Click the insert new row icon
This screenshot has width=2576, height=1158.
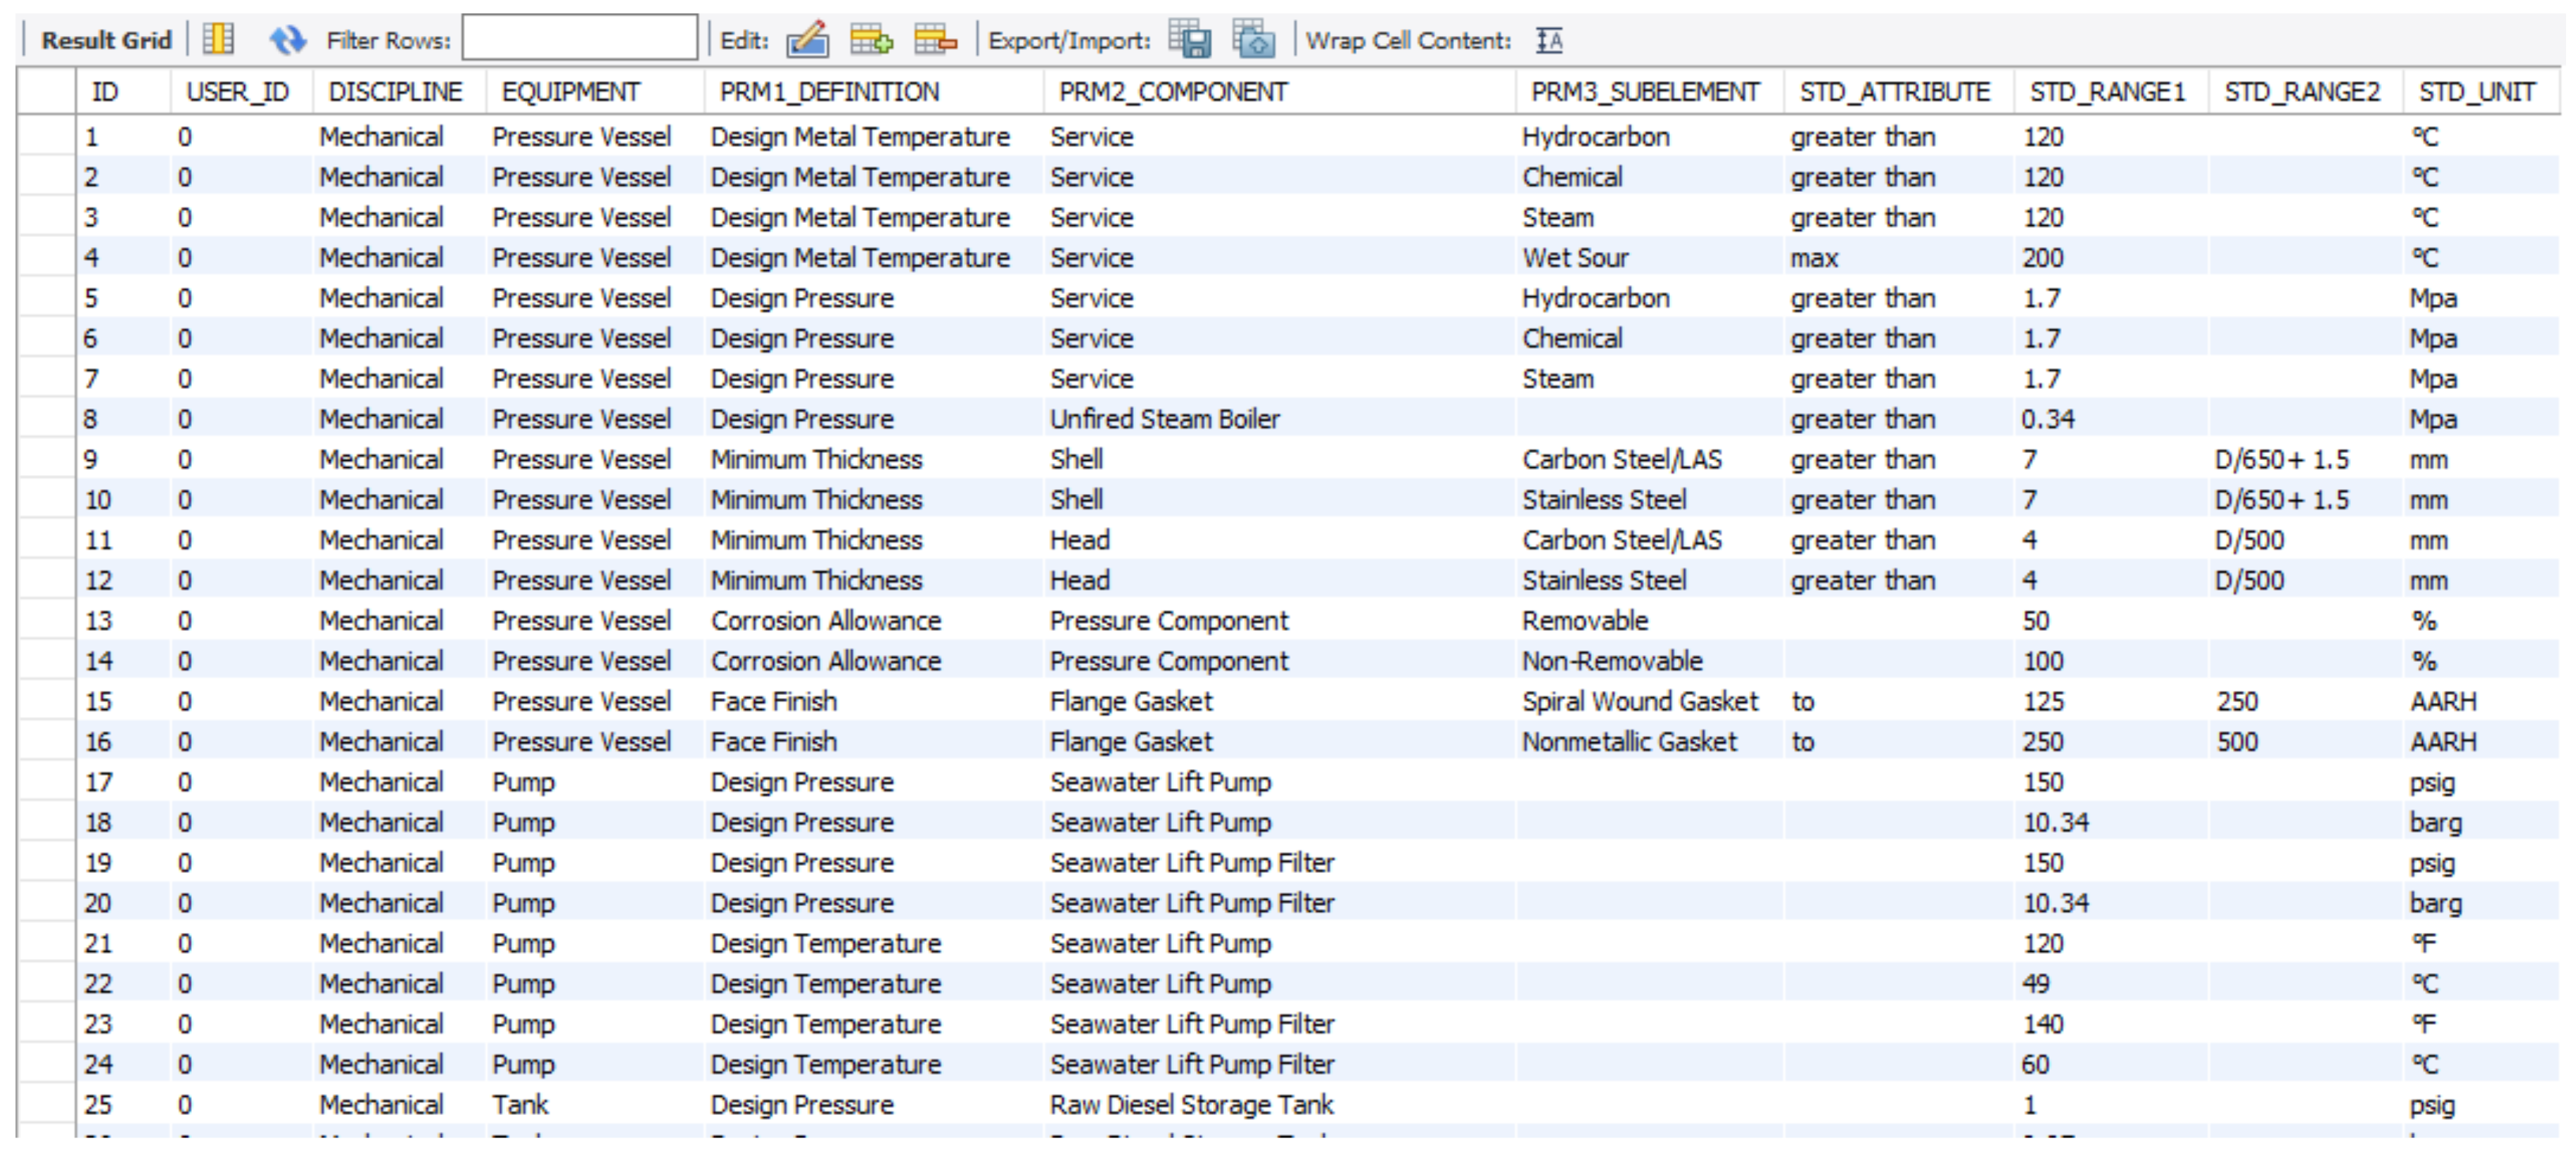click(x=870, y=40)
